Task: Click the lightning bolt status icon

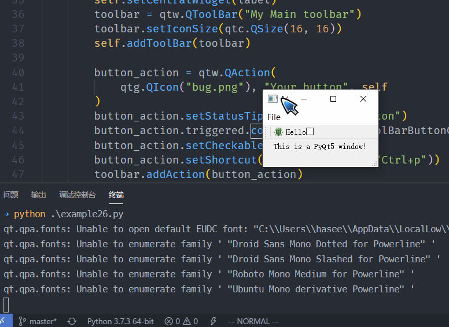Action: coord(213,321)
